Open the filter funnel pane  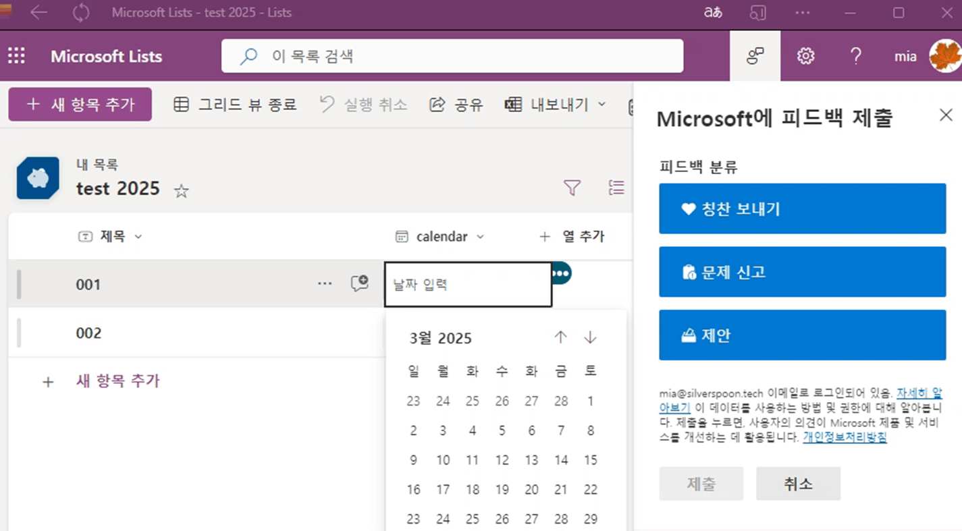pos(572,188)
